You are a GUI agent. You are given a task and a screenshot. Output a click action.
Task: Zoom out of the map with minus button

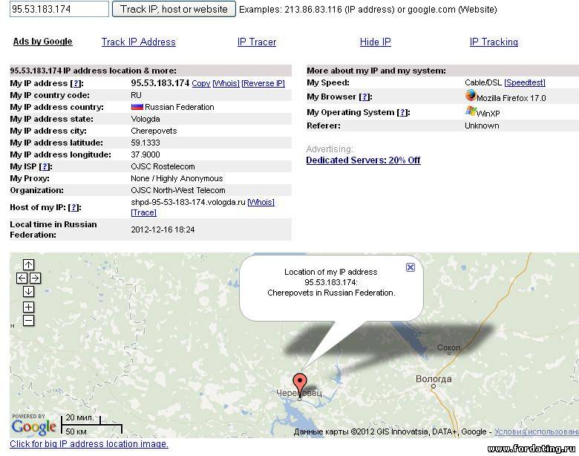click(x=28, y=320)
